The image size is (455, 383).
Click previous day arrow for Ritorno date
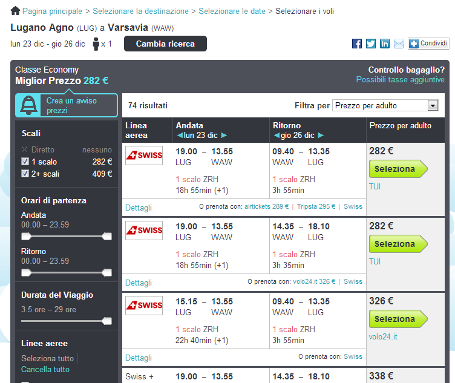coord(277,136)
